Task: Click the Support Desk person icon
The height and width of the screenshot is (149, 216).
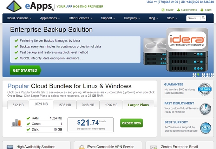Action: 178,10
